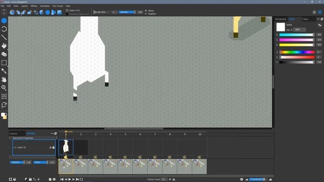Viewport: 324px width, 182px height.
Task: Delete the layer using the trash icon
Action: [x=50, y=179]
